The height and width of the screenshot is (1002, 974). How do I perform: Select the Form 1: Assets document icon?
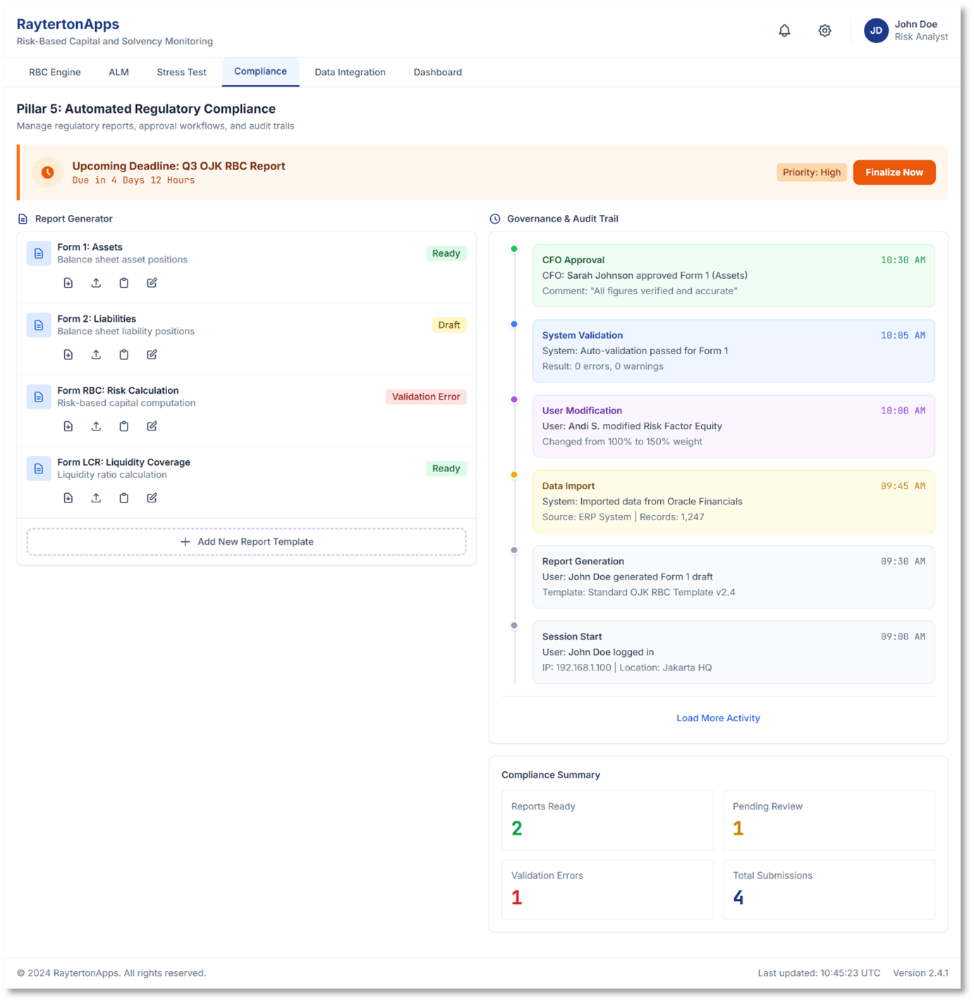tap(39, 253)
